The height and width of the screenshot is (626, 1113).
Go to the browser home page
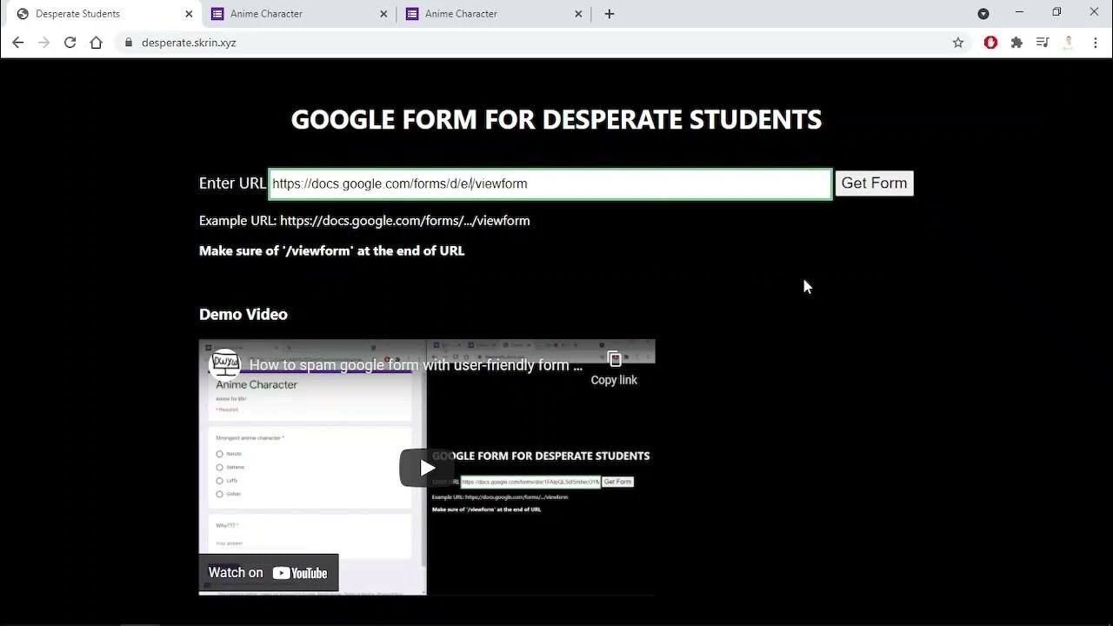tap(96, 43)
